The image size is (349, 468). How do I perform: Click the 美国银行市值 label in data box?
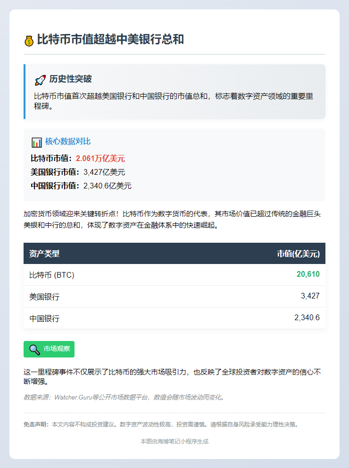56,172
